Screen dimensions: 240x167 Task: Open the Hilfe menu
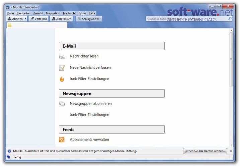click(92, 13)
